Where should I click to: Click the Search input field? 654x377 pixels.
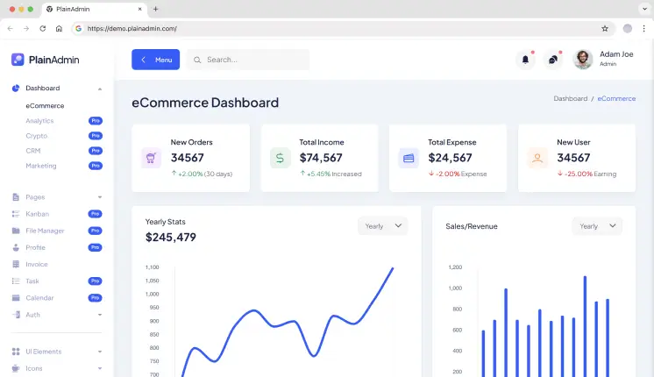click(248, 60)
